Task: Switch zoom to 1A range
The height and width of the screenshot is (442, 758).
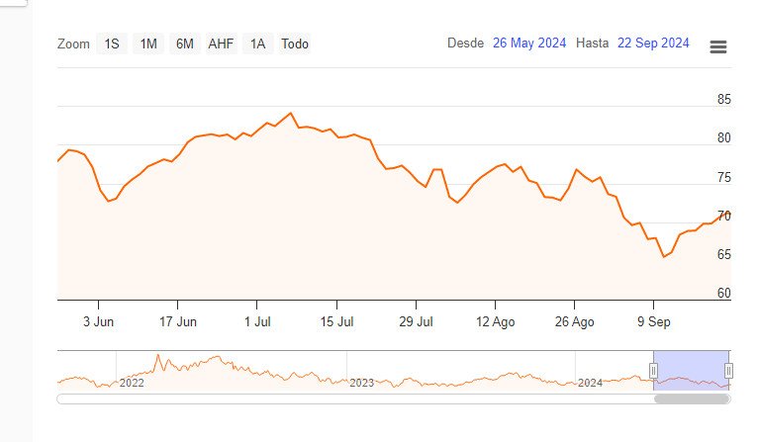Action: tap(257, 44)
